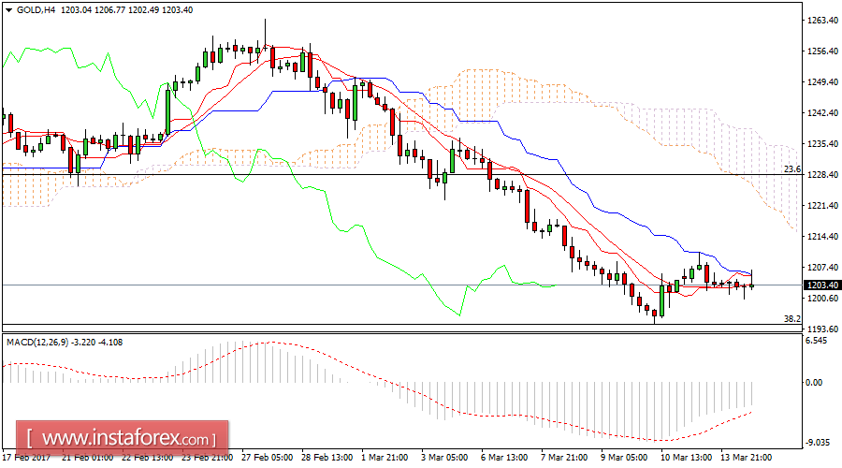The height and width of the screenshot is (468, 842).
Task: Click MACD scale value 6.545
Action: coord(817,341)
